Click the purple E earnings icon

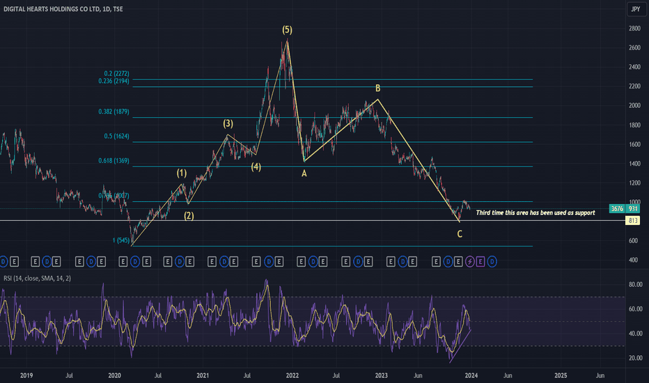tap(480, 262)
